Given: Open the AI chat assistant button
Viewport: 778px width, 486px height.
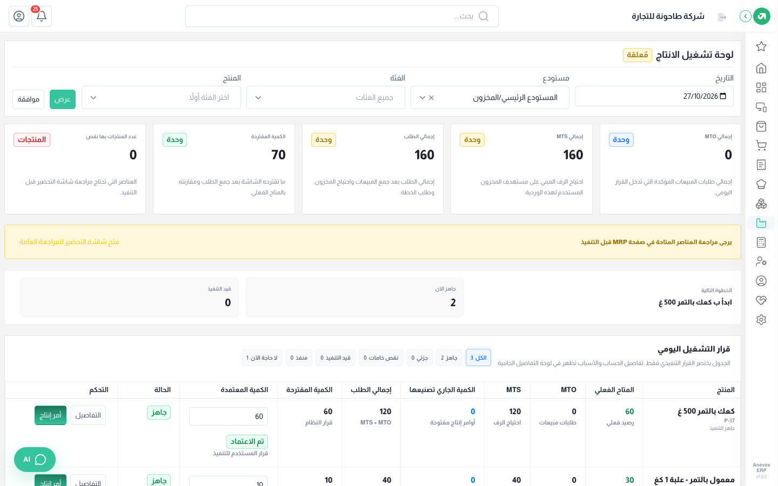Looking at the screenshot, I should coord(35,460).
